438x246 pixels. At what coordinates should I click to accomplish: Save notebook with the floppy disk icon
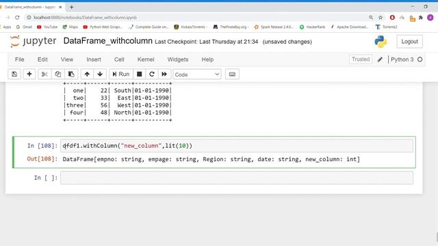coord(14,74)
